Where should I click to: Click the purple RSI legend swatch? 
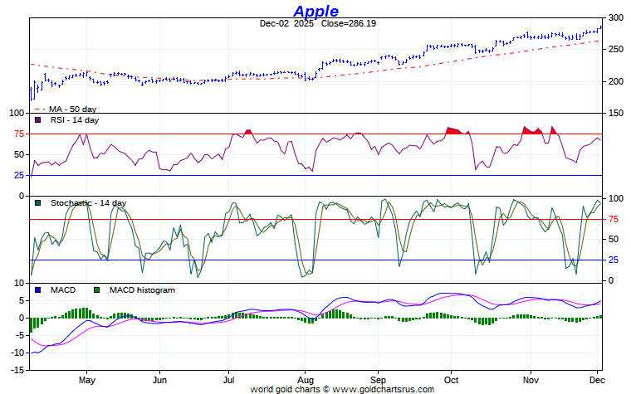38,119
